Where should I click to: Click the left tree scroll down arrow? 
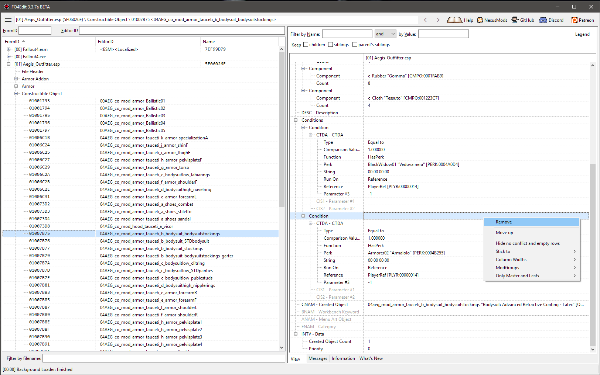282,347
